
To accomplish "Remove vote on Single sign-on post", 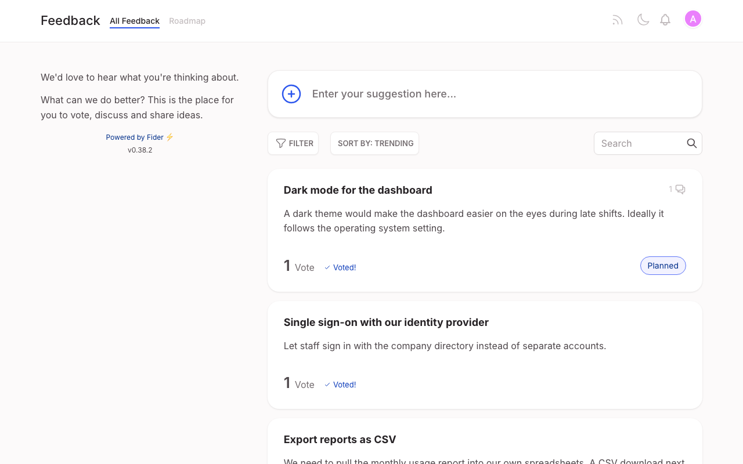I will click(340, 385).
